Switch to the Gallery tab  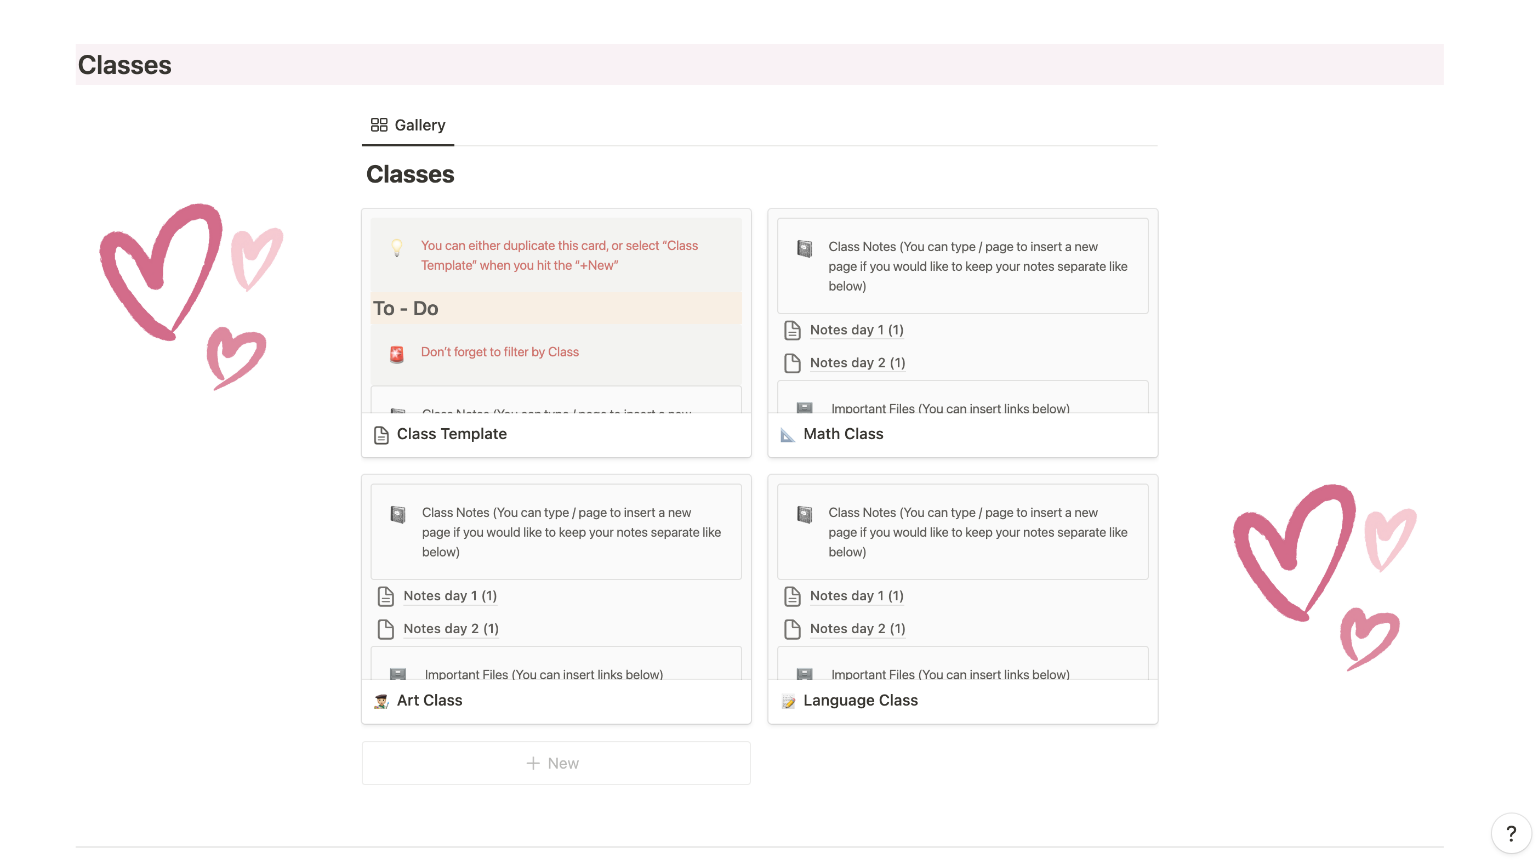coord(408,125)
